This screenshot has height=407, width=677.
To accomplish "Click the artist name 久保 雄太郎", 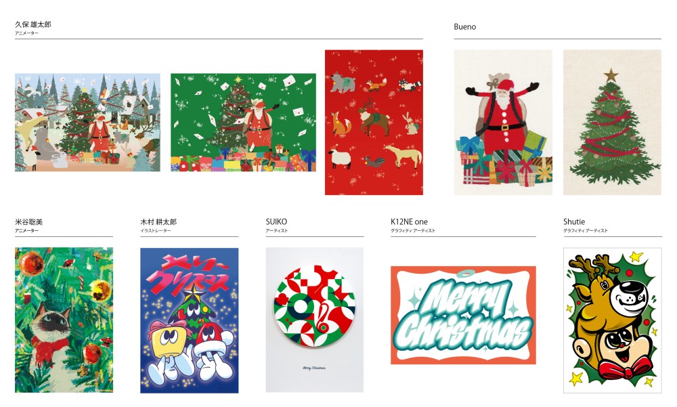I will pyautogui.click(x=32, y=24).
